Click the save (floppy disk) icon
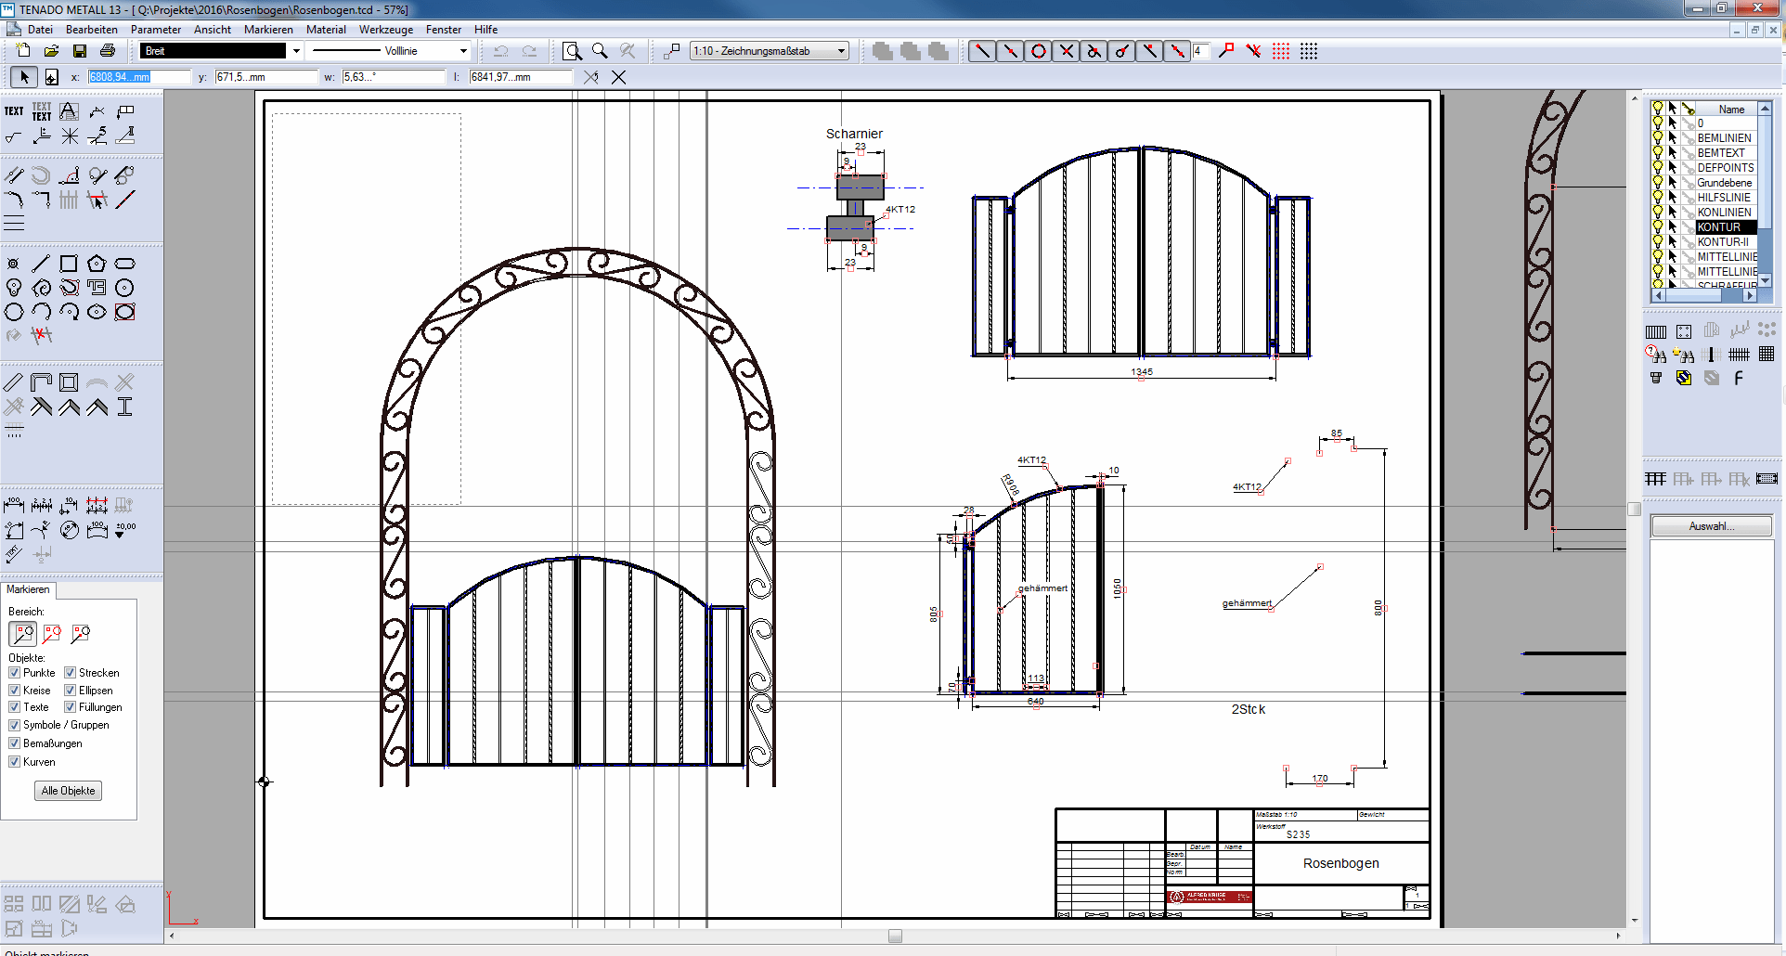The image size is (1786, 956). (x=80, y=51)
